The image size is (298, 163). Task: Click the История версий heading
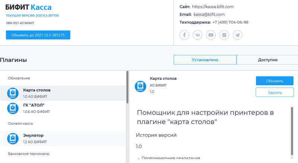click(x=156, y=135)
